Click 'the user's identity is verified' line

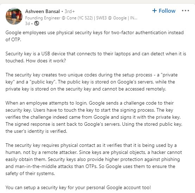tap(36, 131)
